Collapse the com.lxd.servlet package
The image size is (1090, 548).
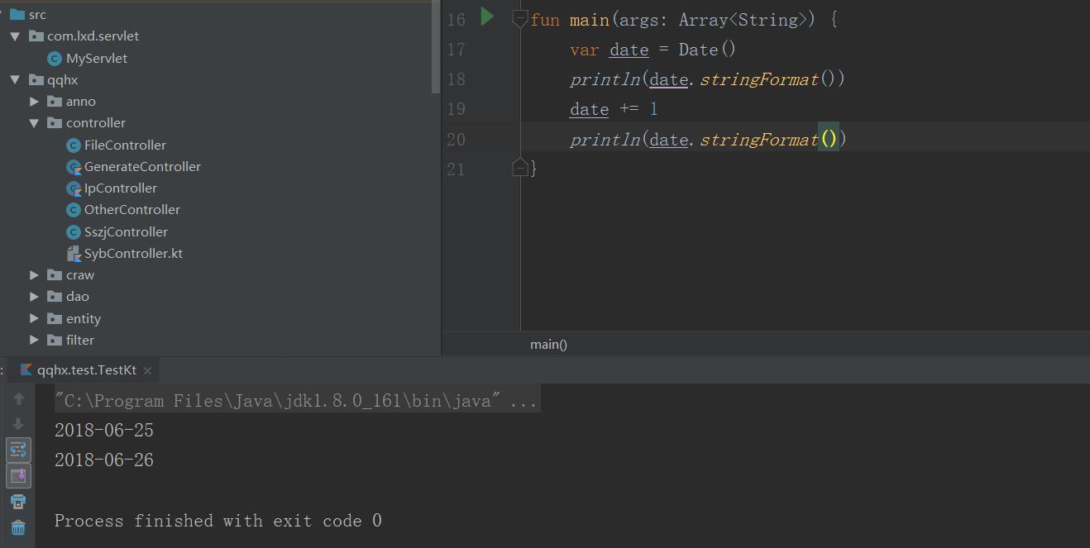15,36
